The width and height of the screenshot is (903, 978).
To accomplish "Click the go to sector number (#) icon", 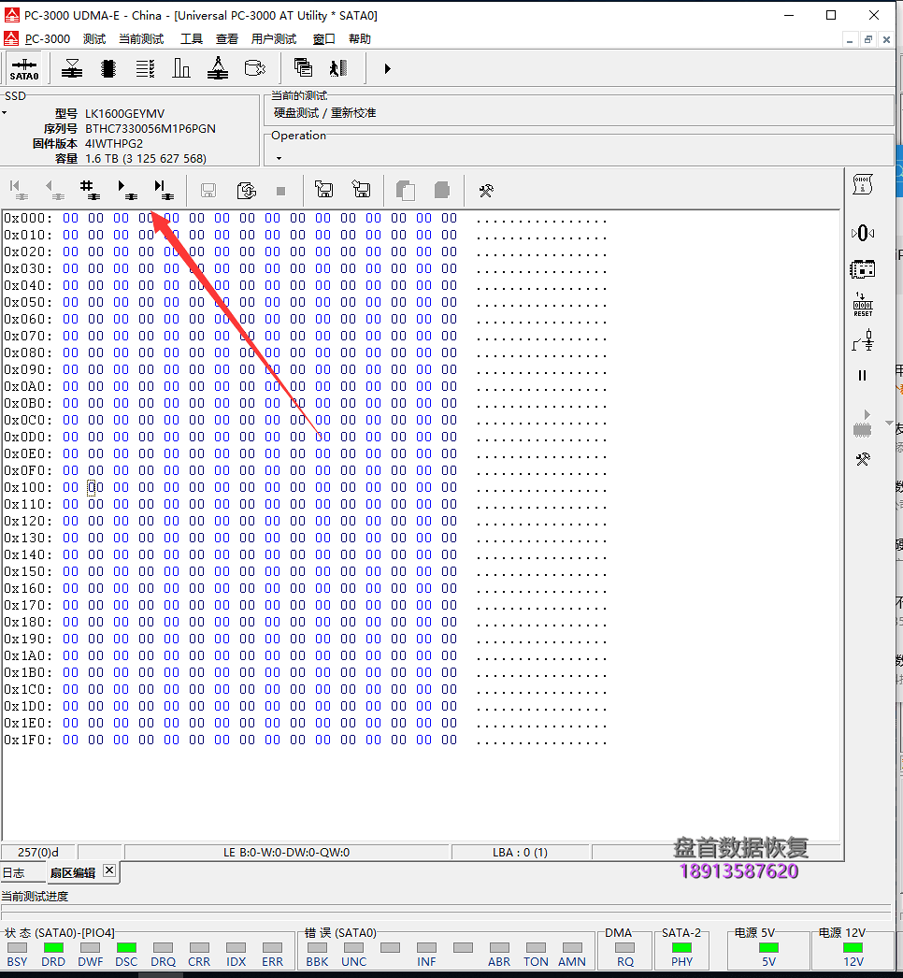I will click(91, 190).
